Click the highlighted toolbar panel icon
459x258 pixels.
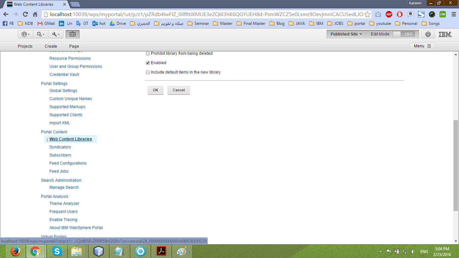tap(72, 34)
